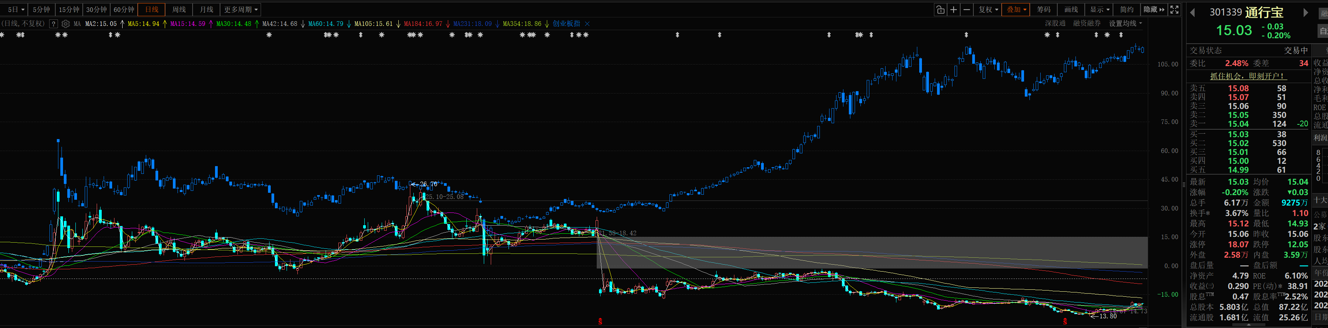
Task: Click the MA2:15.05 indicator value
Action: 101,24
